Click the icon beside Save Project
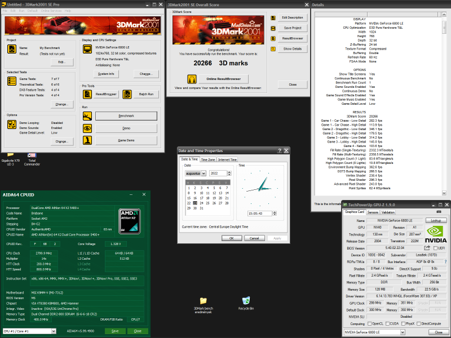The image size is (451, 338). (273, 28)
